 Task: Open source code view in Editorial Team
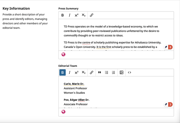[130, 72]
